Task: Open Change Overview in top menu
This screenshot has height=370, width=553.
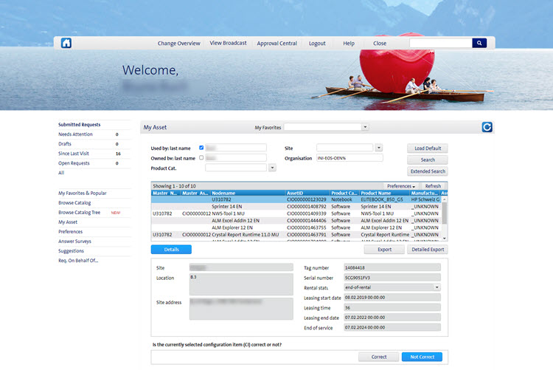Action: coord(178,44)
